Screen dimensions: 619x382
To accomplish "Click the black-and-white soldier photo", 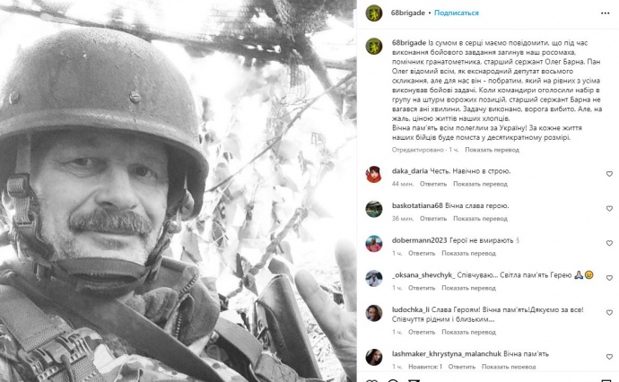I will point(178,191).
